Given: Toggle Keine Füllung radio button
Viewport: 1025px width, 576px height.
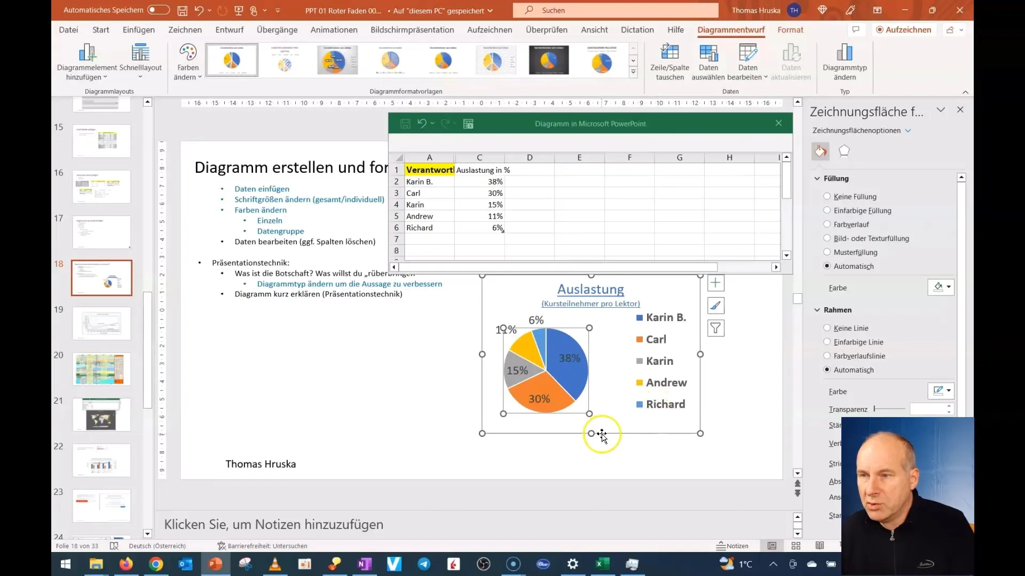Looking at the screenshot, I should click(826, 196).
